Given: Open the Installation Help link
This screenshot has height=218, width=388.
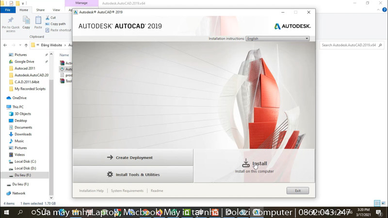Looking at the screenshot, I should point(91,190).
